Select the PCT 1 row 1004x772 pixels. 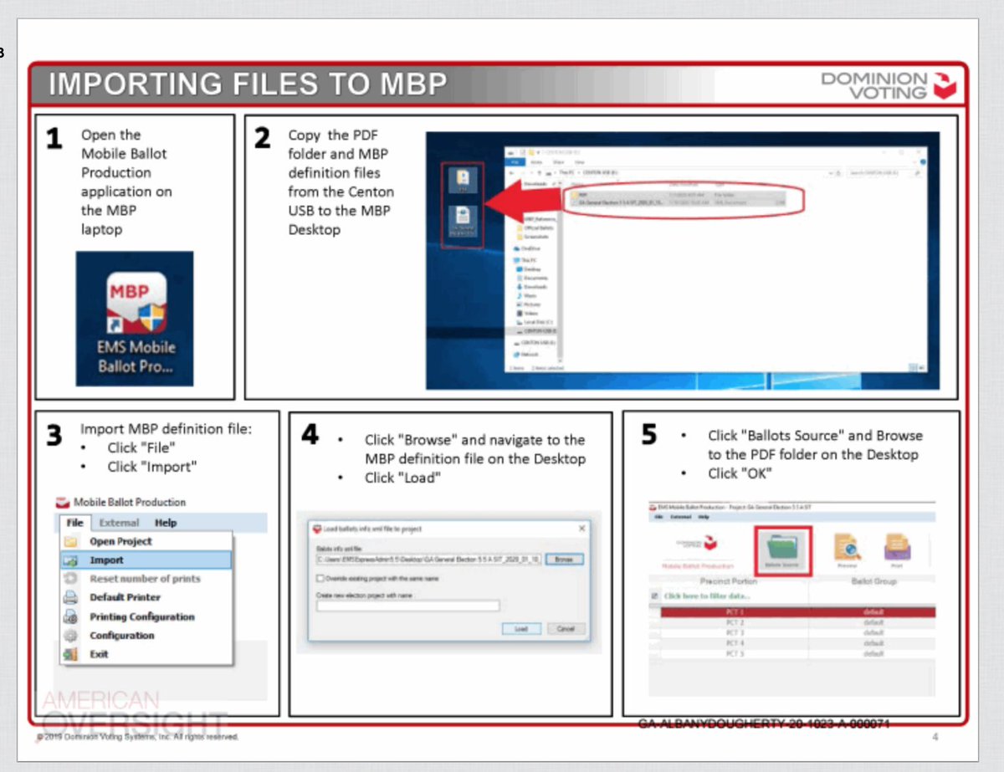coord(798,612)
